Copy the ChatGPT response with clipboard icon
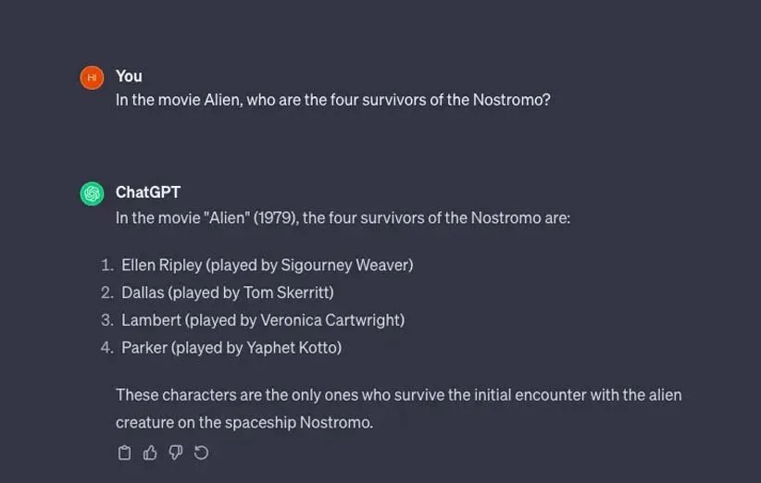 125,452
